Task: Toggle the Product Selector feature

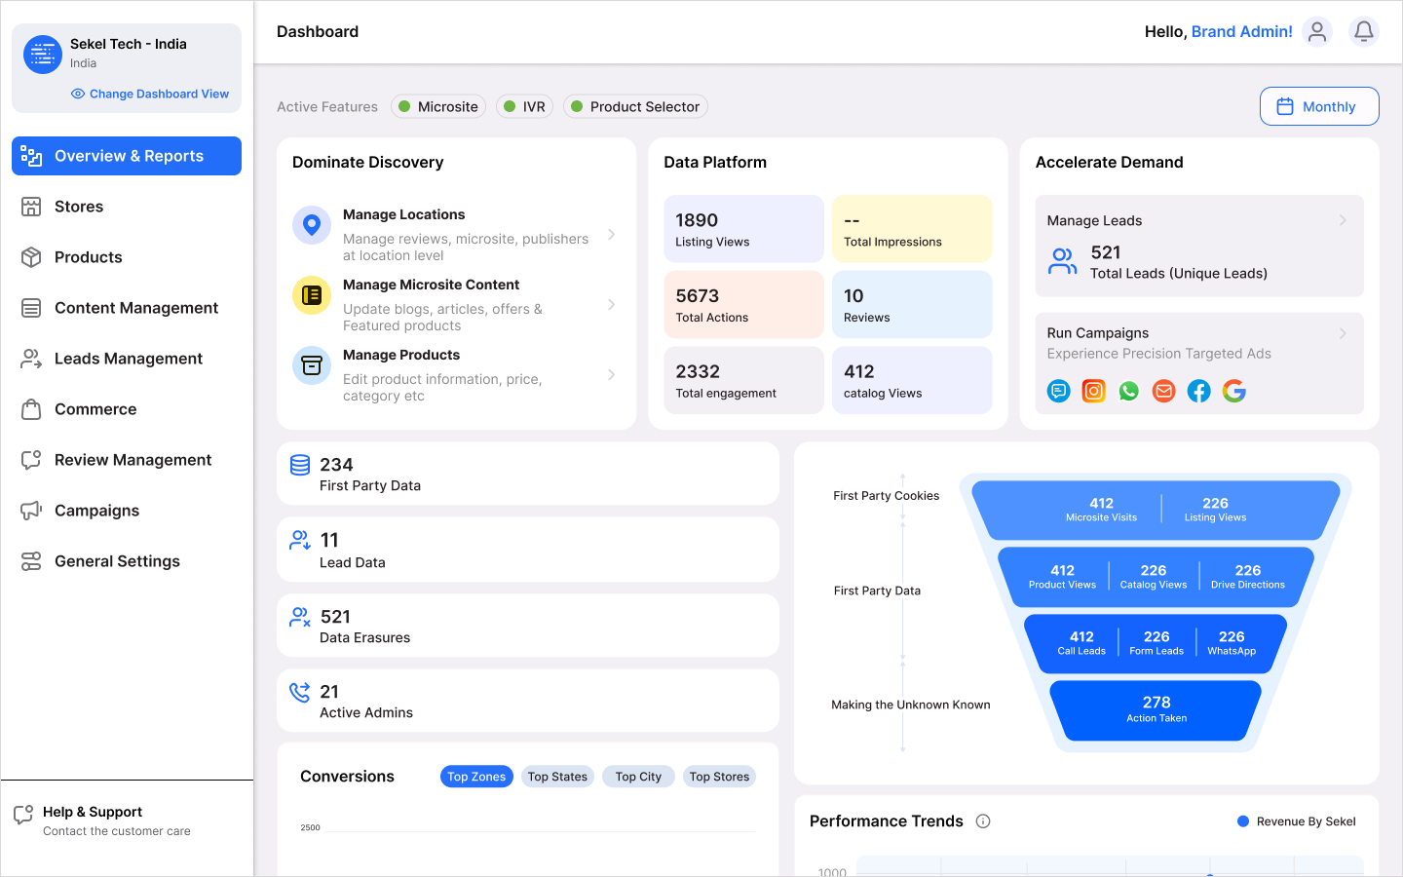Action: coord(635,107)
